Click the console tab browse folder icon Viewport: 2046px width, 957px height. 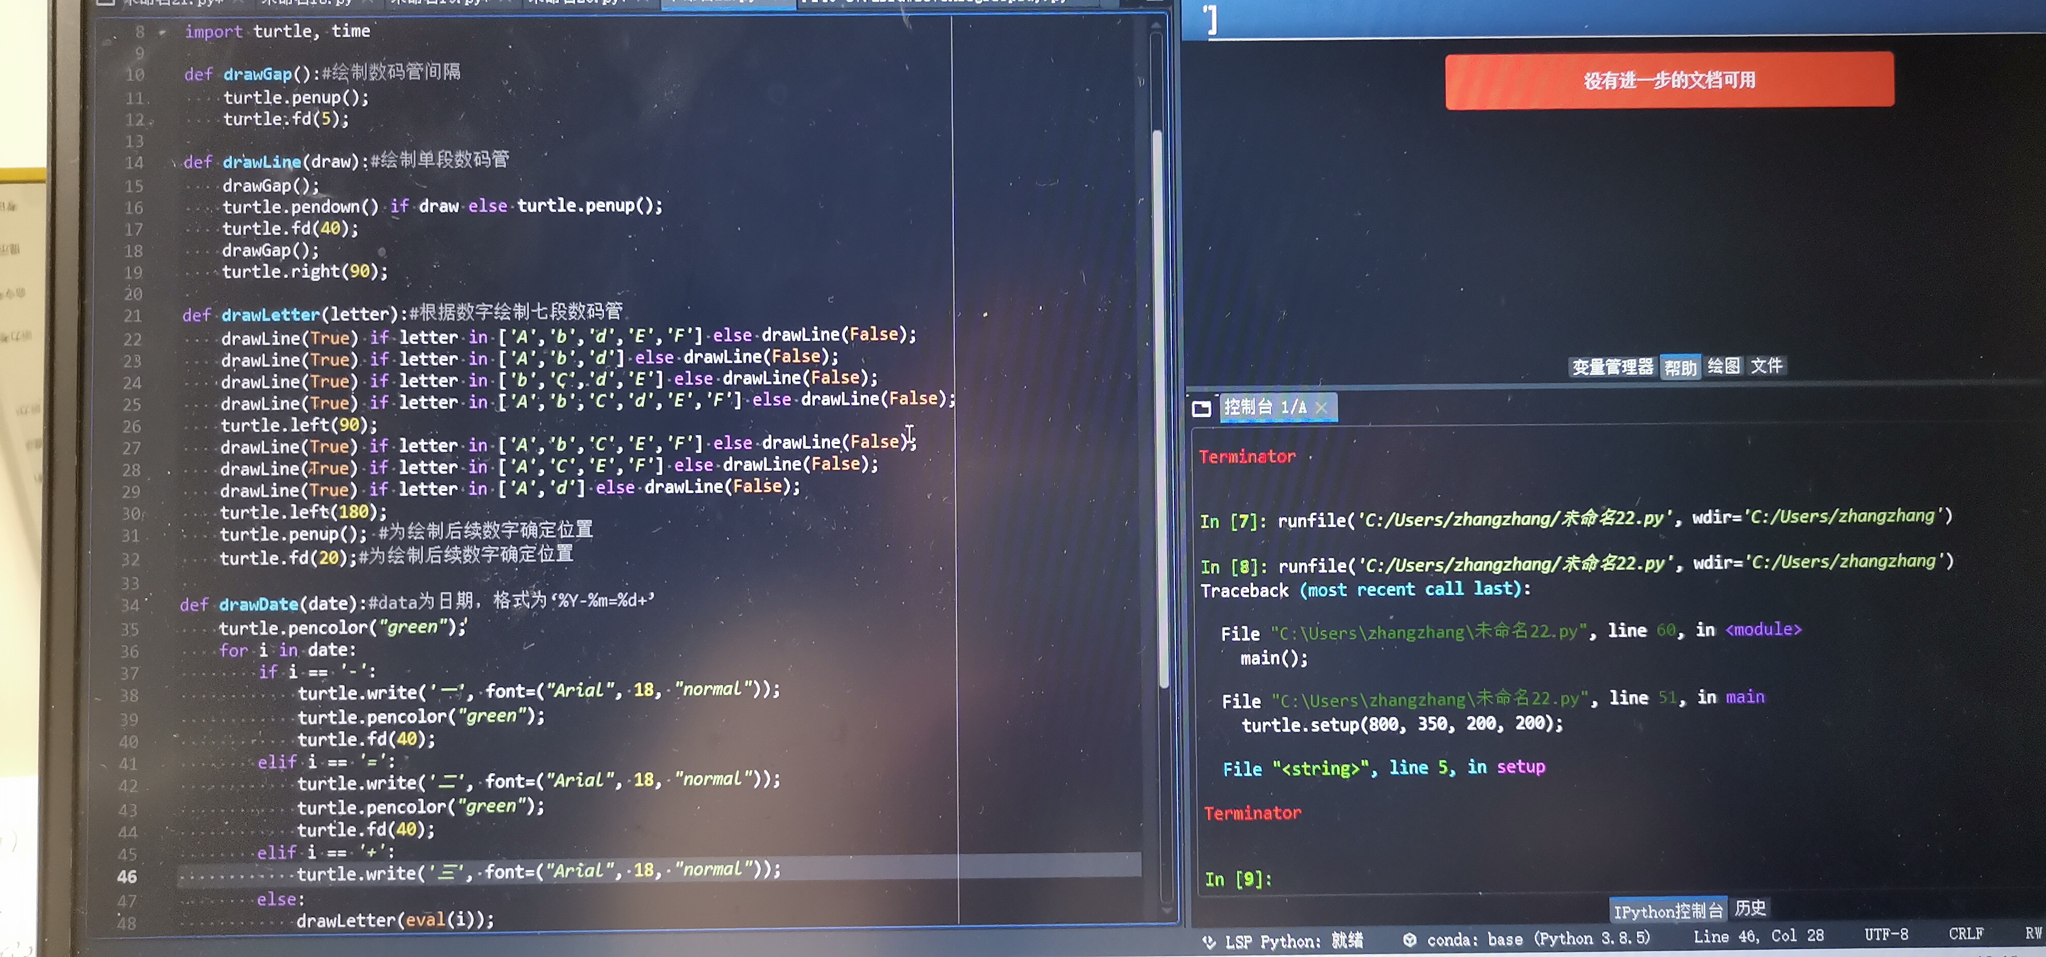tap(1201, 408)
